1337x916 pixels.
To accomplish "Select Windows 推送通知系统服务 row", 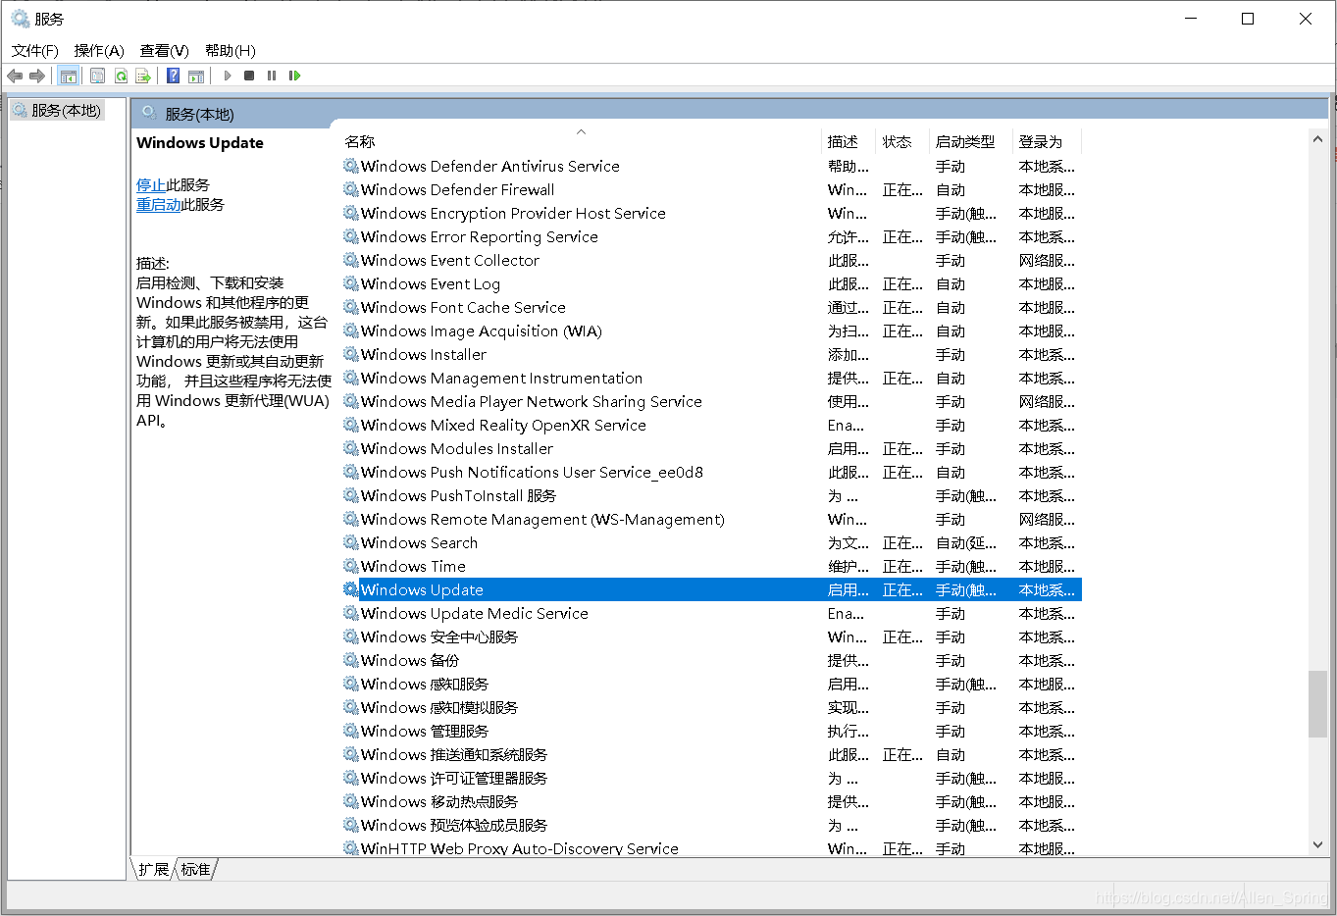I will click(711, 754).
